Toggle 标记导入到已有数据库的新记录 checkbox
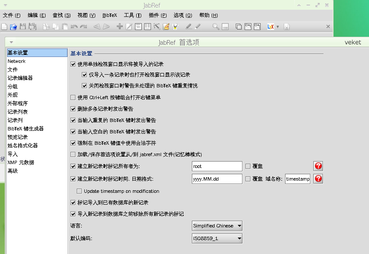The width and height of the screenshot is (369, 254). click(x=73, y=203)
